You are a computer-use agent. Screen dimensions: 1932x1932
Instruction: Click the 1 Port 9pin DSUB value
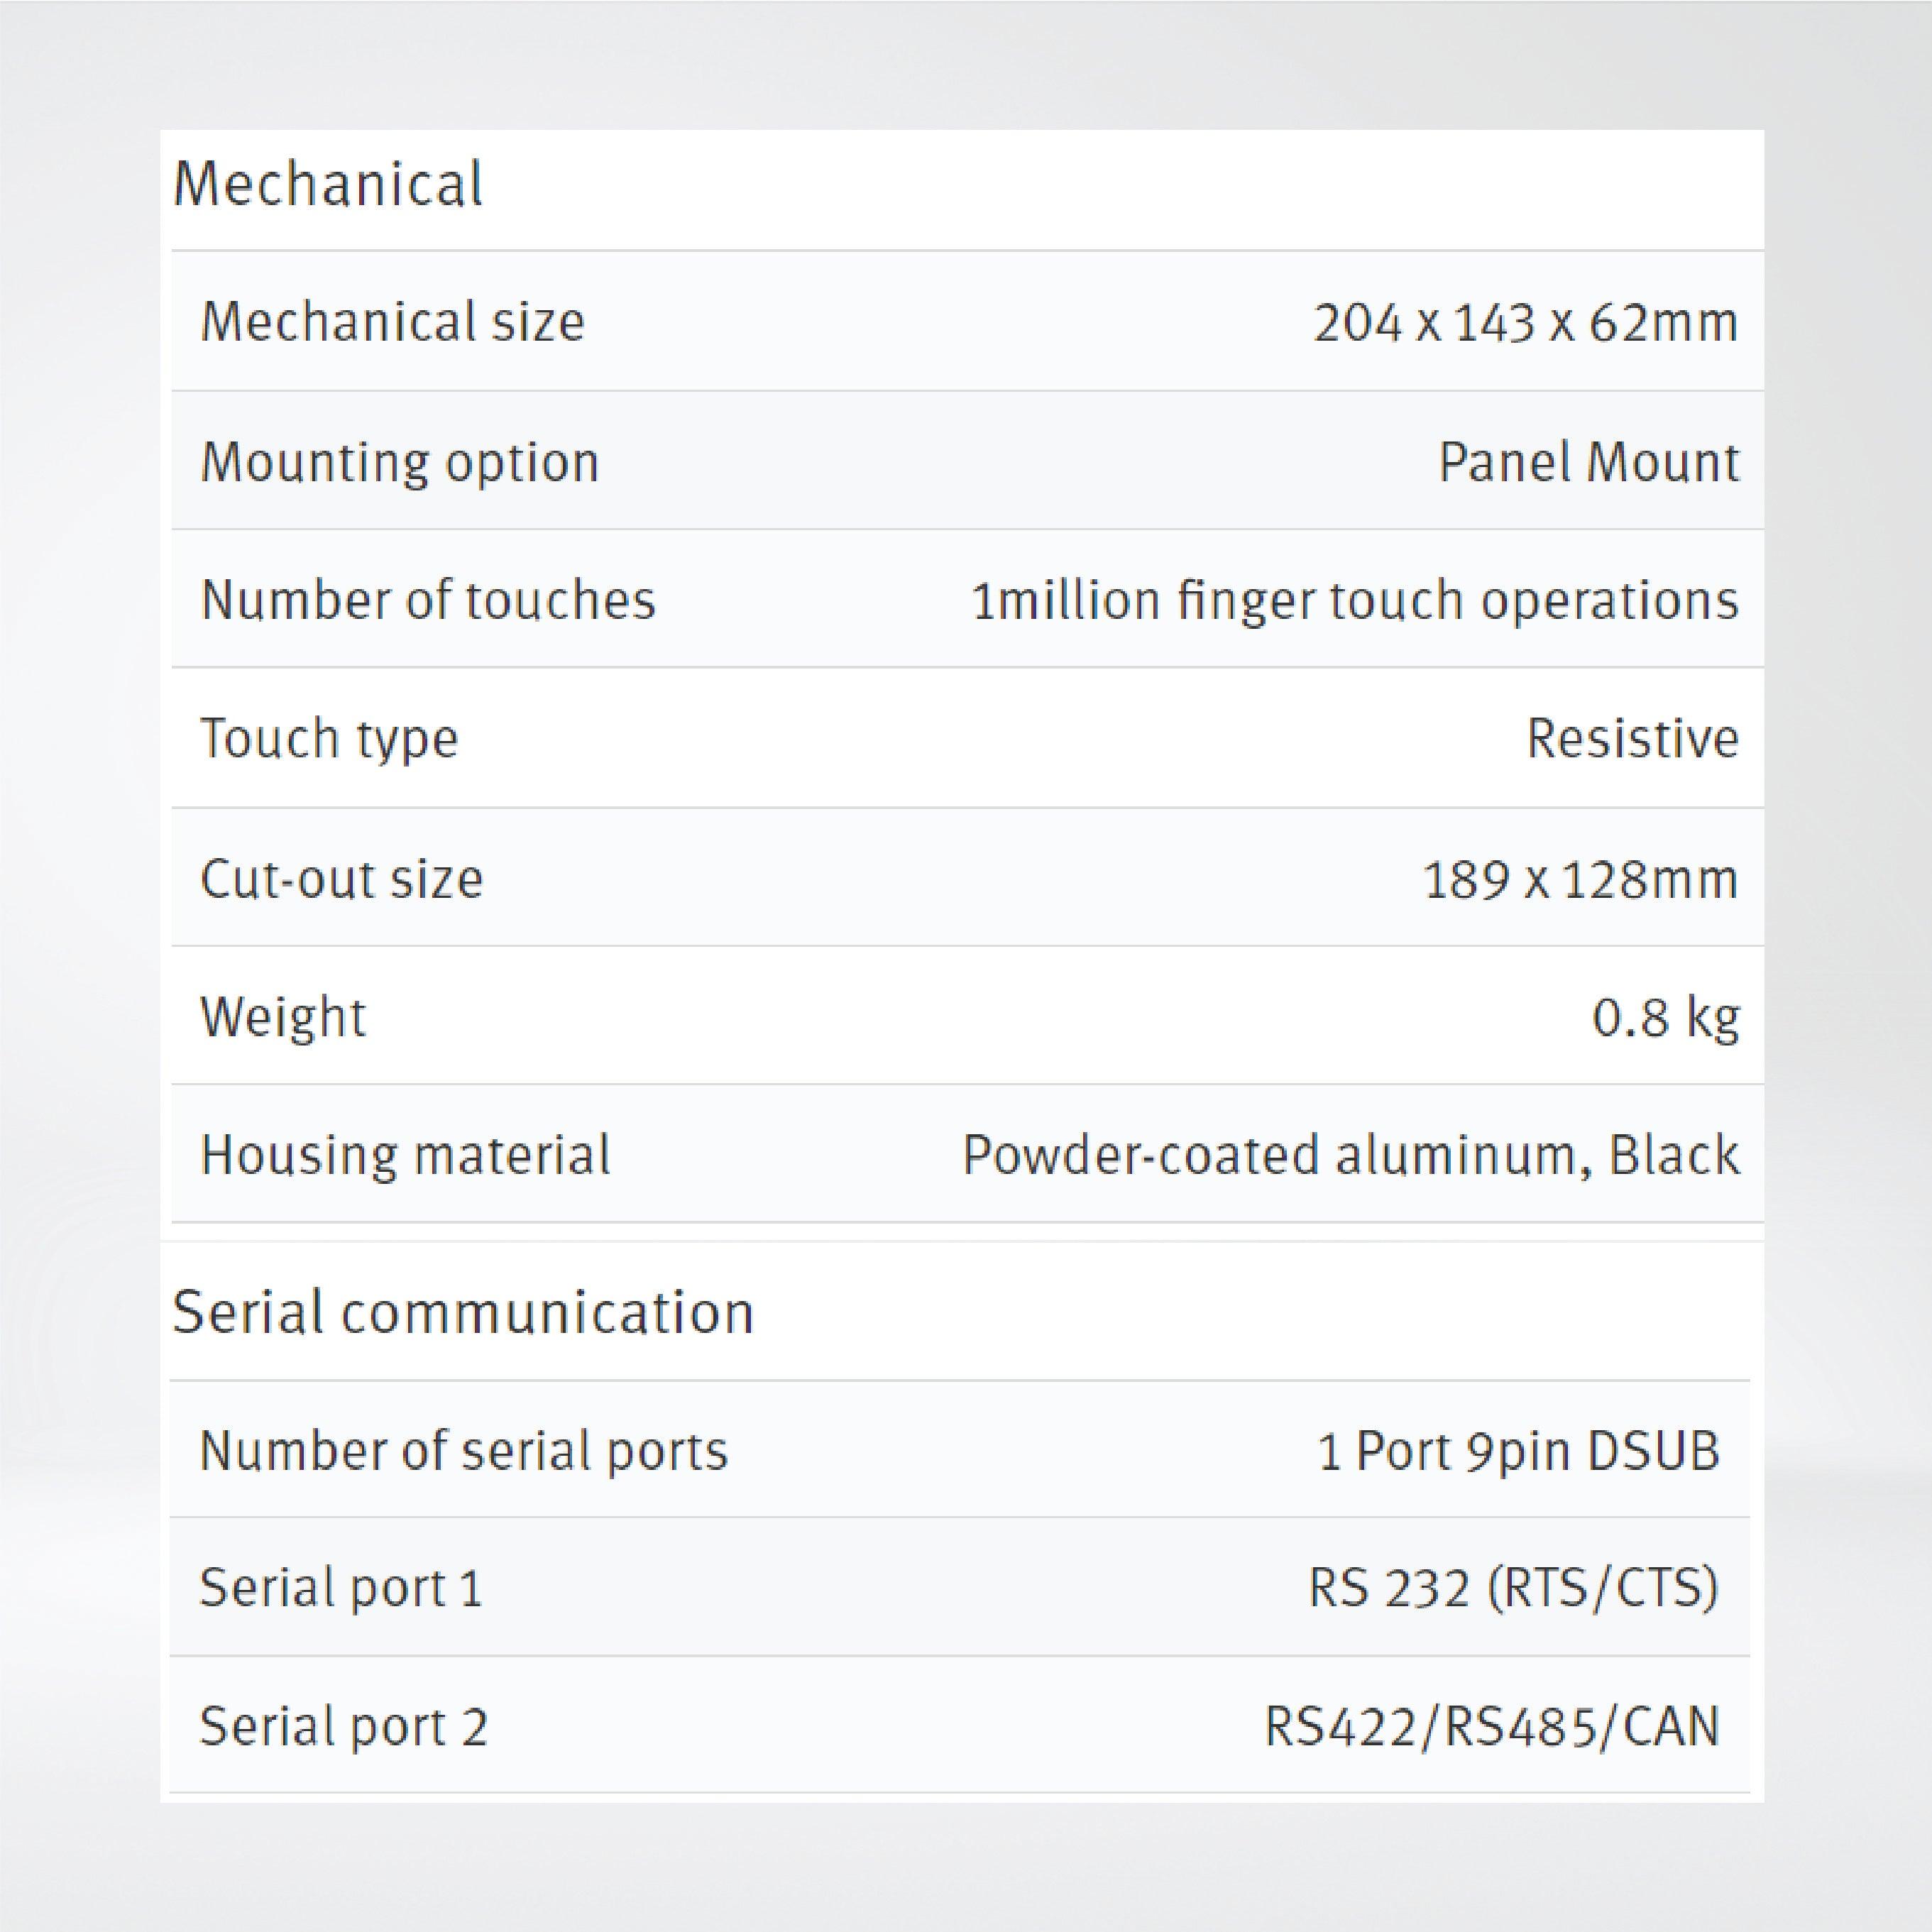click(x=1518, y=1450)
